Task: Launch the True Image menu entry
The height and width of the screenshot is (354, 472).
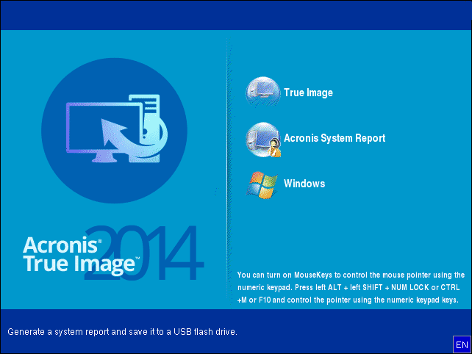Action: click(x=308, y=93)
